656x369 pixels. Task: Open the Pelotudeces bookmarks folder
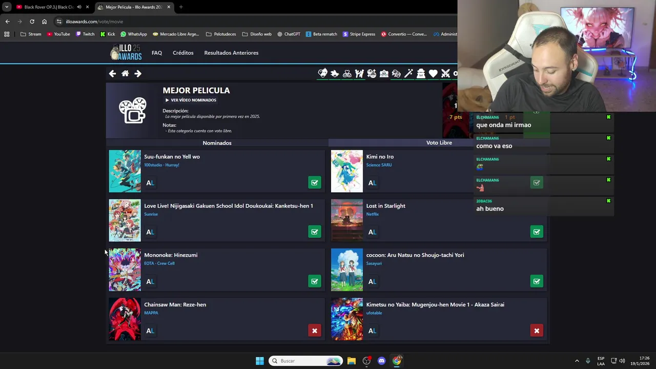pos(221,34)
